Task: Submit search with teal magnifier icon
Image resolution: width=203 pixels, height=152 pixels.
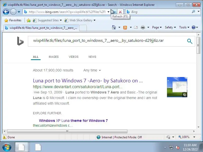Action: pos(190,41)
